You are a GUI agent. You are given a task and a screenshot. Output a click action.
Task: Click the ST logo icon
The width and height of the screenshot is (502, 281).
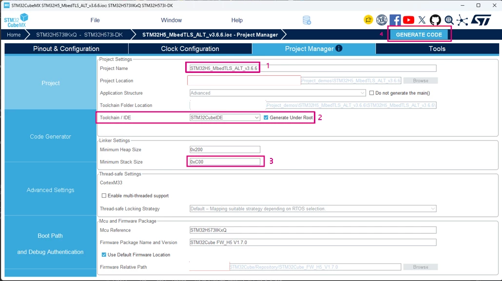pos(481,20)
